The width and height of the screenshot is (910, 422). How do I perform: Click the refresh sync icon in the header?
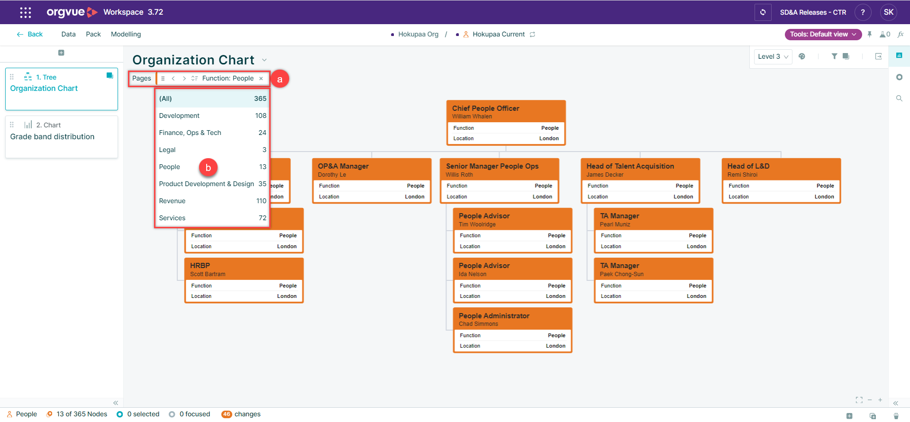click(x=763, y=12)
